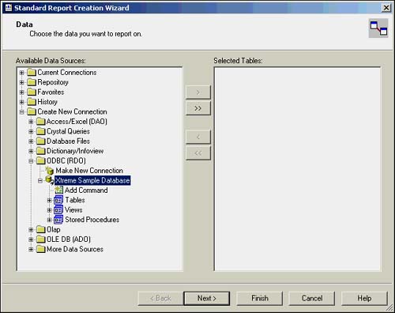Click the Olap folder icon
Viewport: 395px width, 313px height.
41,229
